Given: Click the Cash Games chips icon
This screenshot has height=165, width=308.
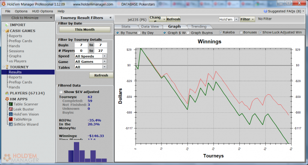Looking at the screenshot, I should point(7,31).
